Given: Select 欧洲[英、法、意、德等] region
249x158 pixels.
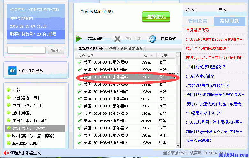Looking at the screenshot, I should pyautogui.click(x=33, y=136).
